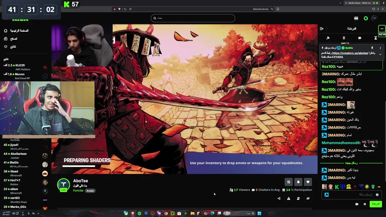Open AboSarleen Jawlah channel

pyautogui.click(x=26, y=156)
